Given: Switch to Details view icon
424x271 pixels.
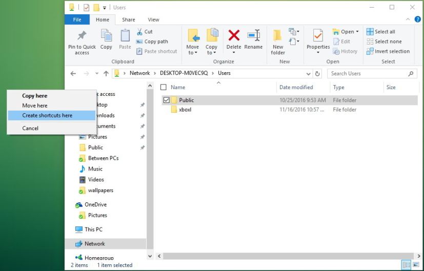Looking at the screenshot, I should click(406, 265).
